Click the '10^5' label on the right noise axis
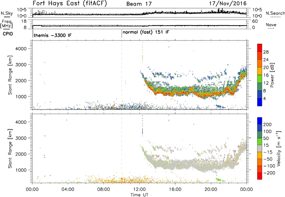The height and width of the screenshot is (197, 285). click(x=257, y=10)
